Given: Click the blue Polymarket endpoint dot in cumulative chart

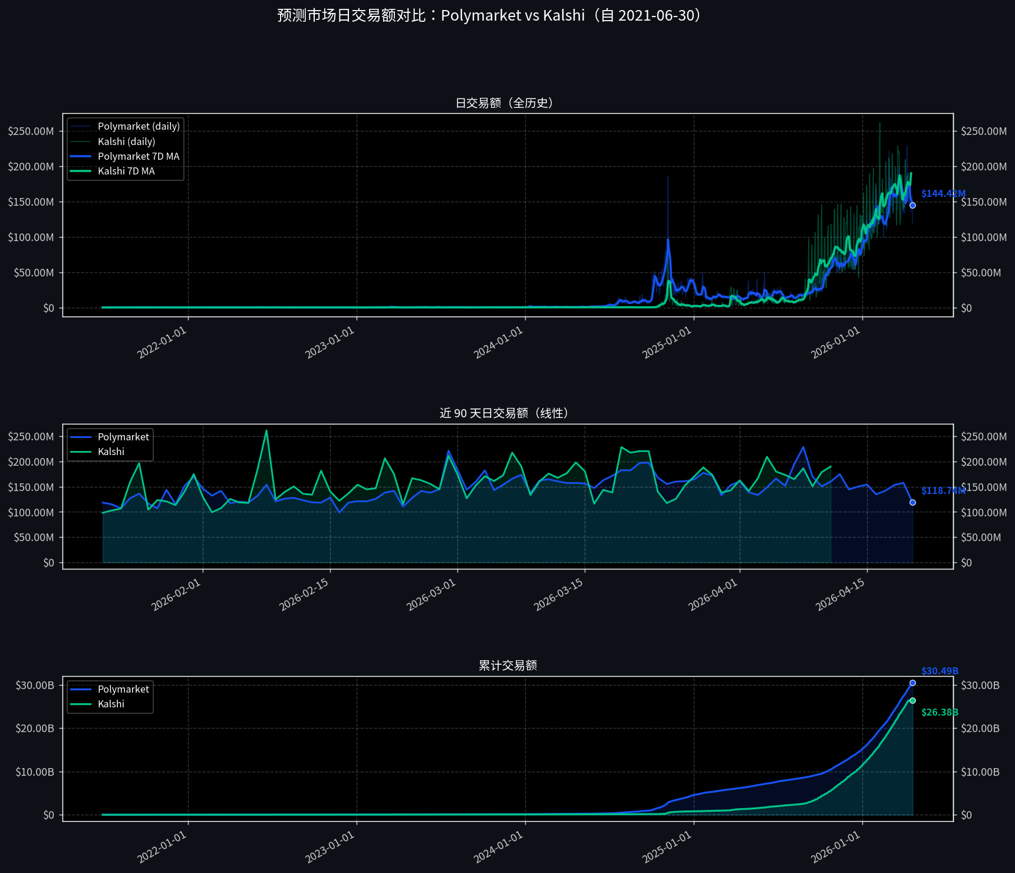Looking at the screenshot, I should [x=912, y=683].
